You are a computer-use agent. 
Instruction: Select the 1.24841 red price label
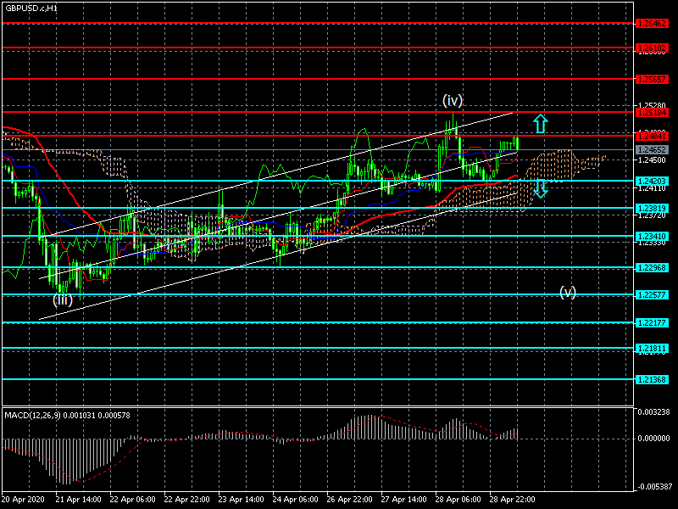point(652,137)
